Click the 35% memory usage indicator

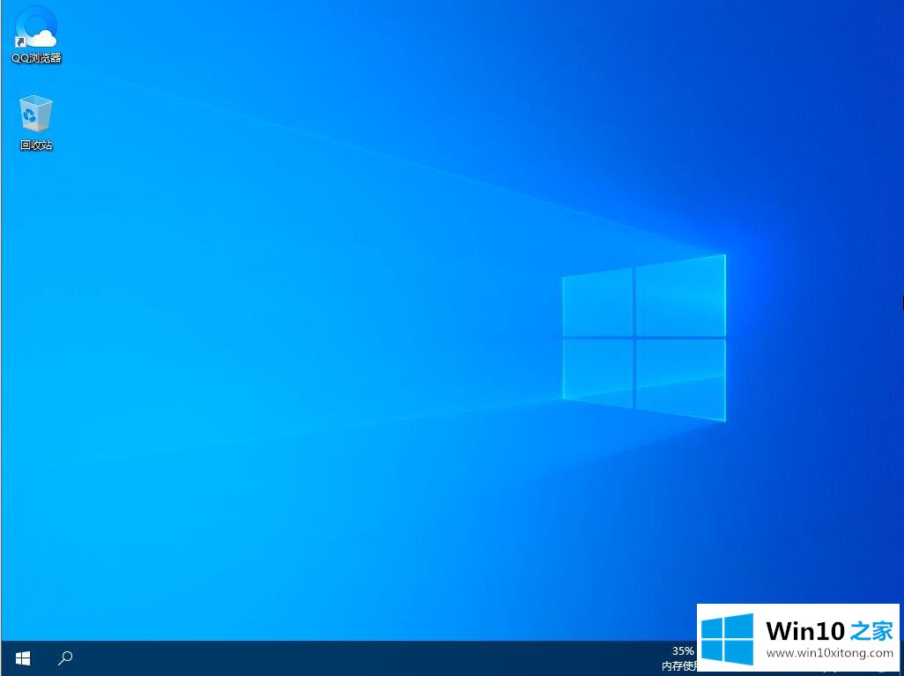pyautogui.click(x=679, y=658)
